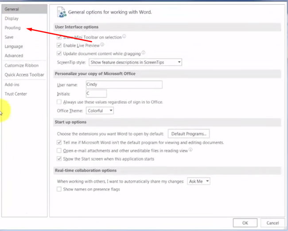288x231 pixels.
Task: Click the General options header icon
Action: click(x=62, y=12)
